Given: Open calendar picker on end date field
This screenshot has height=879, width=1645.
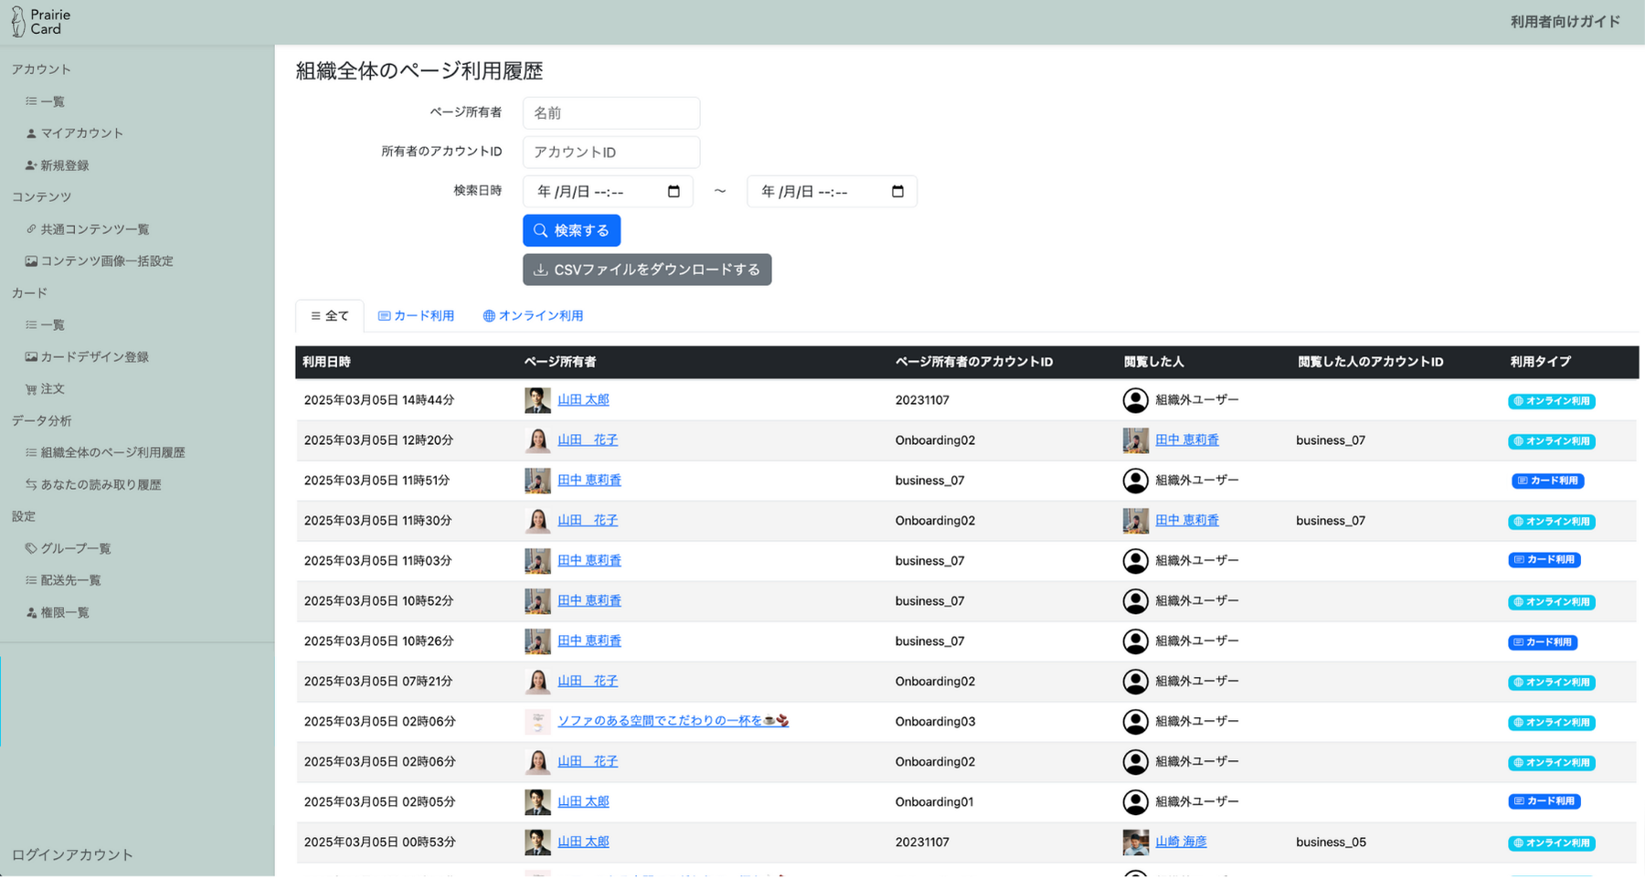Looking at the screenshot, I should coord(897,192).
